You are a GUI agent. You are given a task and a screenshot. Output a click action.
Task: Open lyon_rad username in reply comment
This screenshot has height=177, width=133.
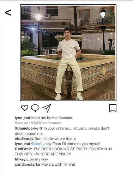coord(23,144)
